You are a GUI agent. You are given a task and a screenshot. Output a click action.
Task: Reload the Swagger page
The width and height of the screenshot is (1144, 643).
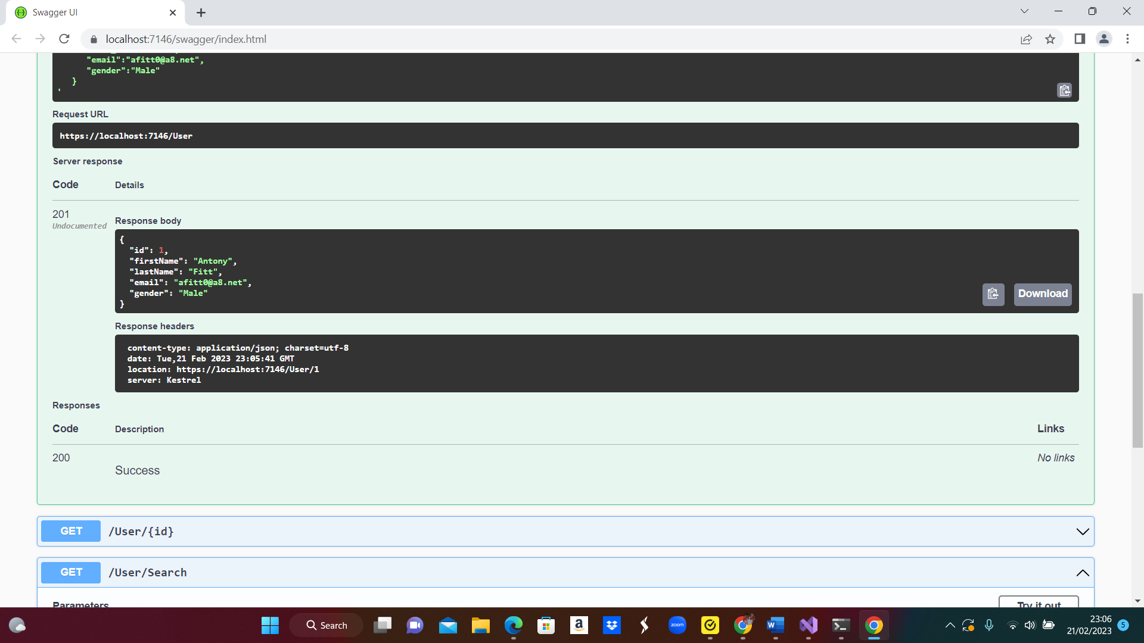64,39
